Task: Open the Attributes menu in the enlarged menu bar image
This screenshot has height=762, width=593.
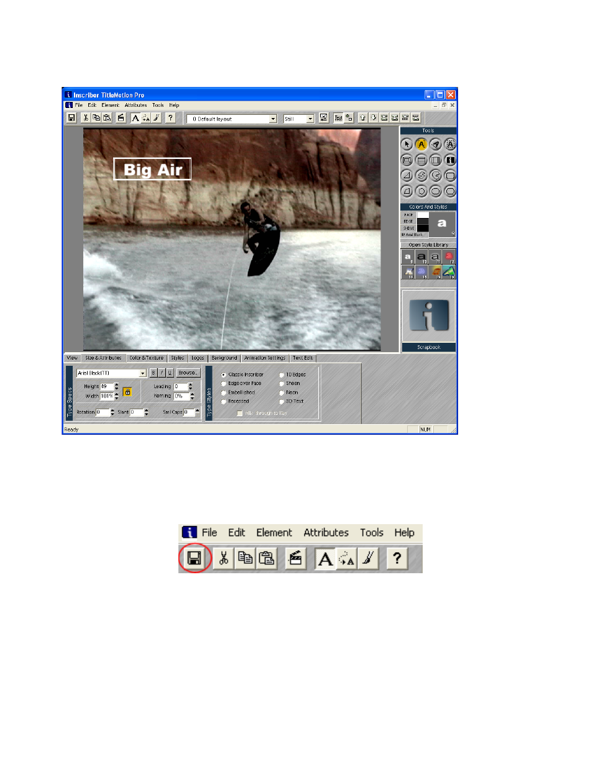Action: [x=326, y=532]
